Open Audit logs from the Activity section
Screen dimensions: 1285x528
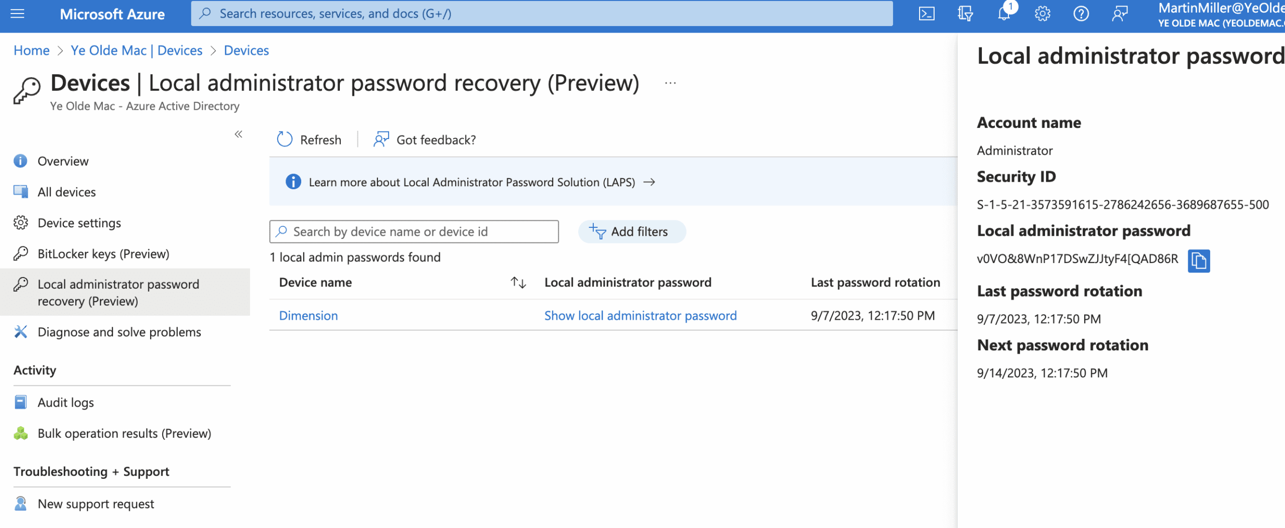click(66, 402)
